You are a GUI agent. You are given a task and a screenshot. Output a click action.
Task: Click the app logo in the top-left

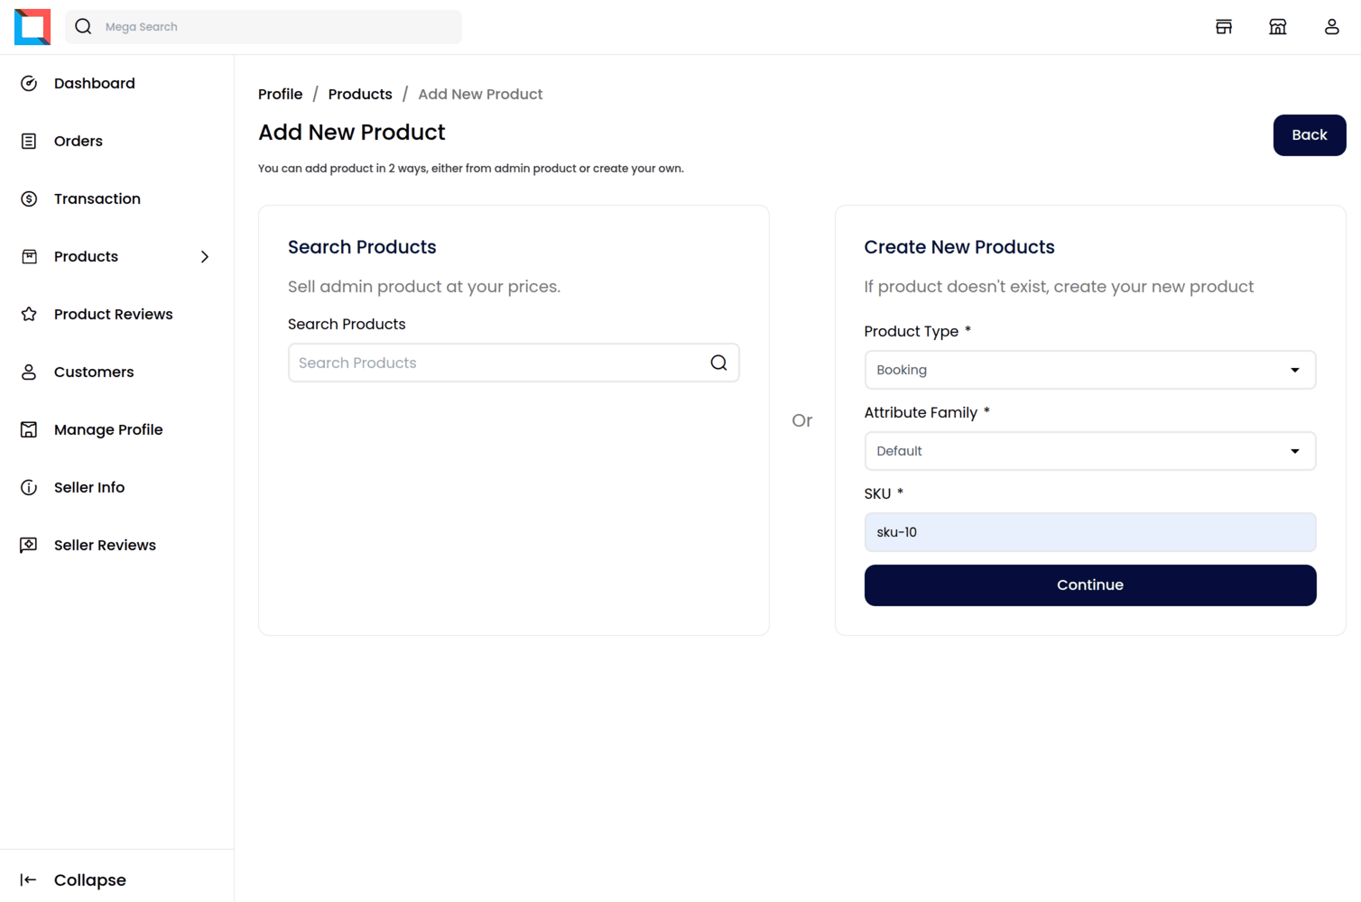32,27
